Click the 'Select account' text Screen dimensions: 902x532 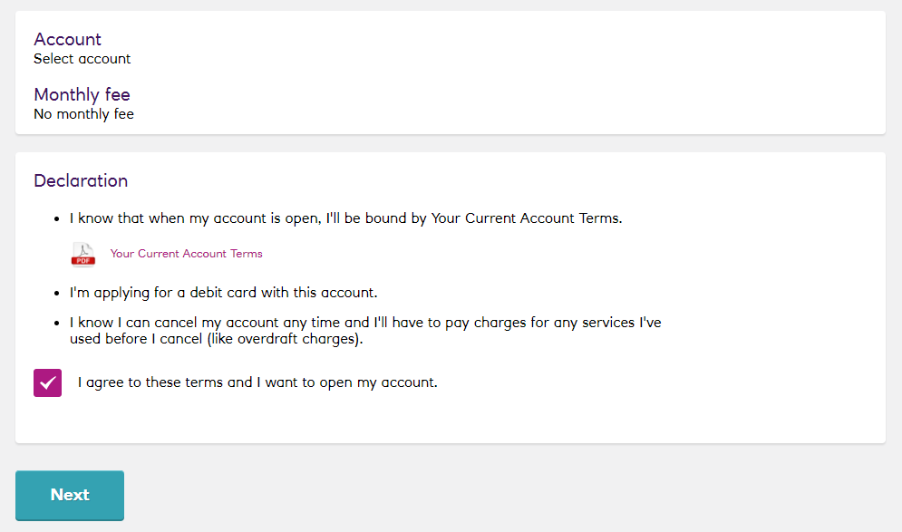(x=82, y=59)
